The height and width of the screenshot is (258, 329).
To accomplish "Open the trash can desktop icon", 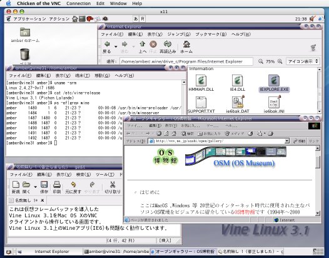I will (25, 54).
